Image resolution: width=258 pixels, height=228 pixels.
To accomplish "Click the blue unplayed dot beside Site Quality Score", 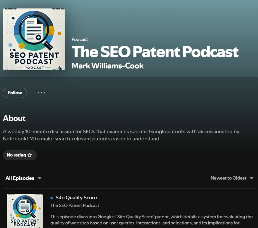I will point(52,198).
